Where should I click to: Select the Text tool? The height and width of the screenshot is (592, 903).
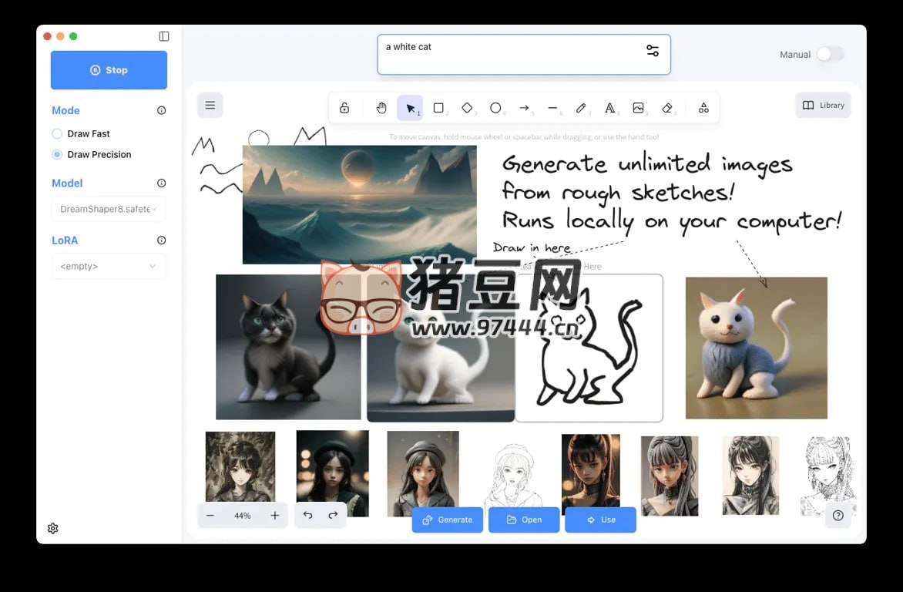tap(609, 108)
